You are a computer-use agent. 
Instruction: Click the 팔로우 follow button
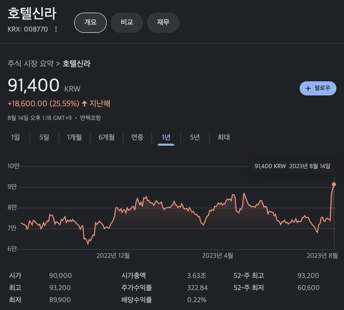(x=318, y=88)
